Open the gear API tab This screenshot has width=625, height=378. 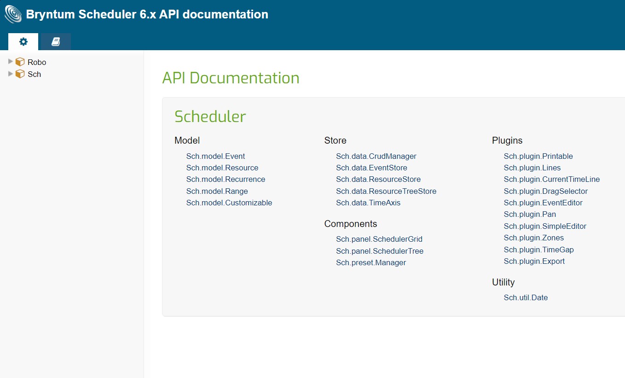23,41
